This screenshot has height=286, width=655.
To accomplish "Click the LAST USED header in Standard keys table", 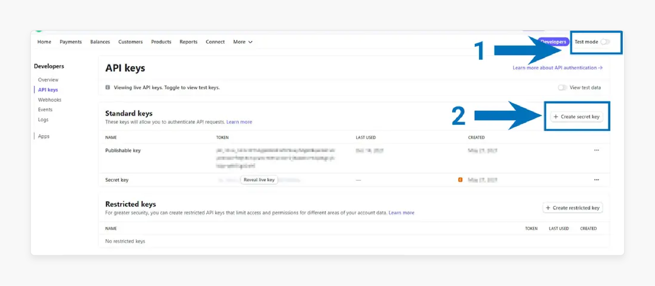I will tap(366, 137).
